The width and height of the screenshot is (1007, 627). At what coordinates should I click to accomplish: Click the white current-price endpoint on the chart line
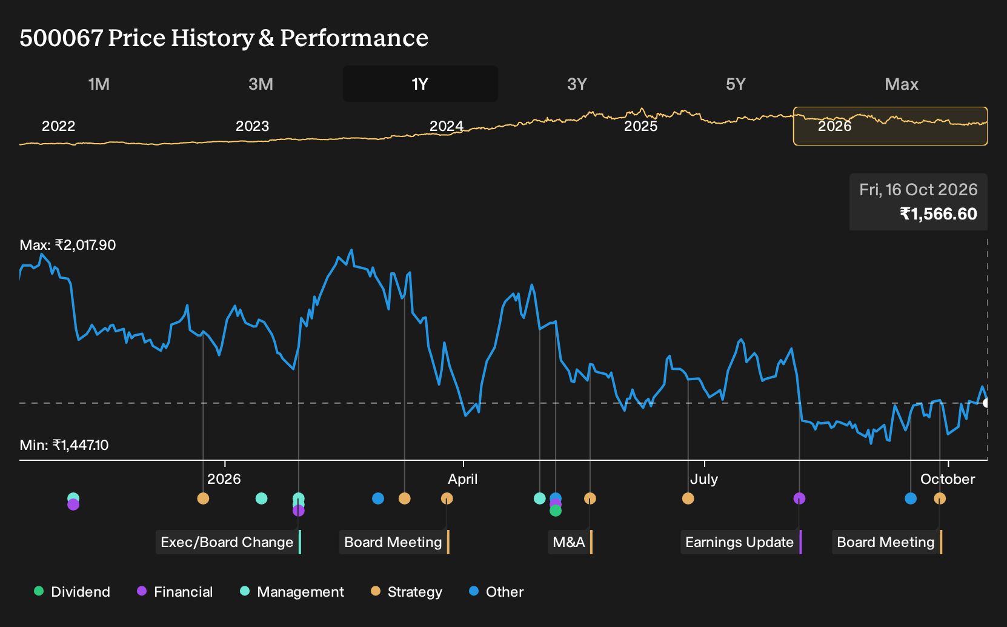[x=986, y=403]
